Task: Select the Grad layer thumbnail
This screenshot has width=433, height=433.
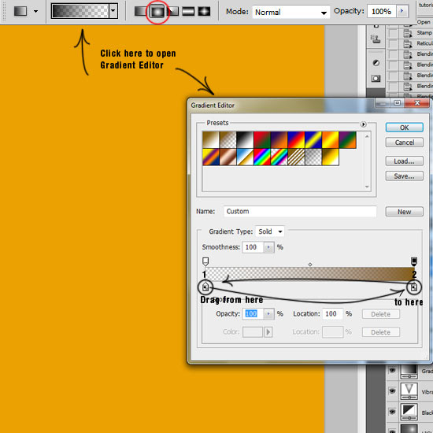Action: pos(409,372)
